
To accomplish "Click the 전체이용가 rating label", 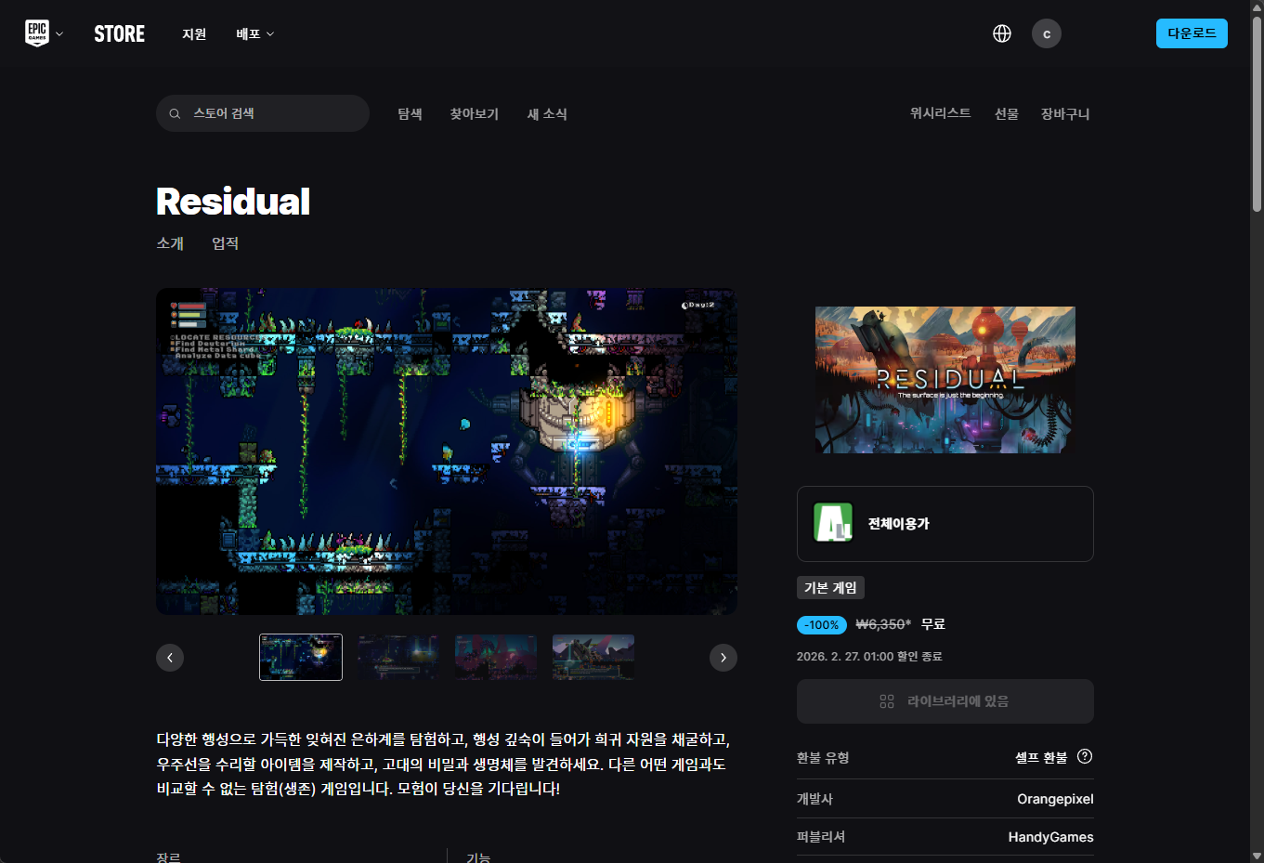I will coord(899,524).
